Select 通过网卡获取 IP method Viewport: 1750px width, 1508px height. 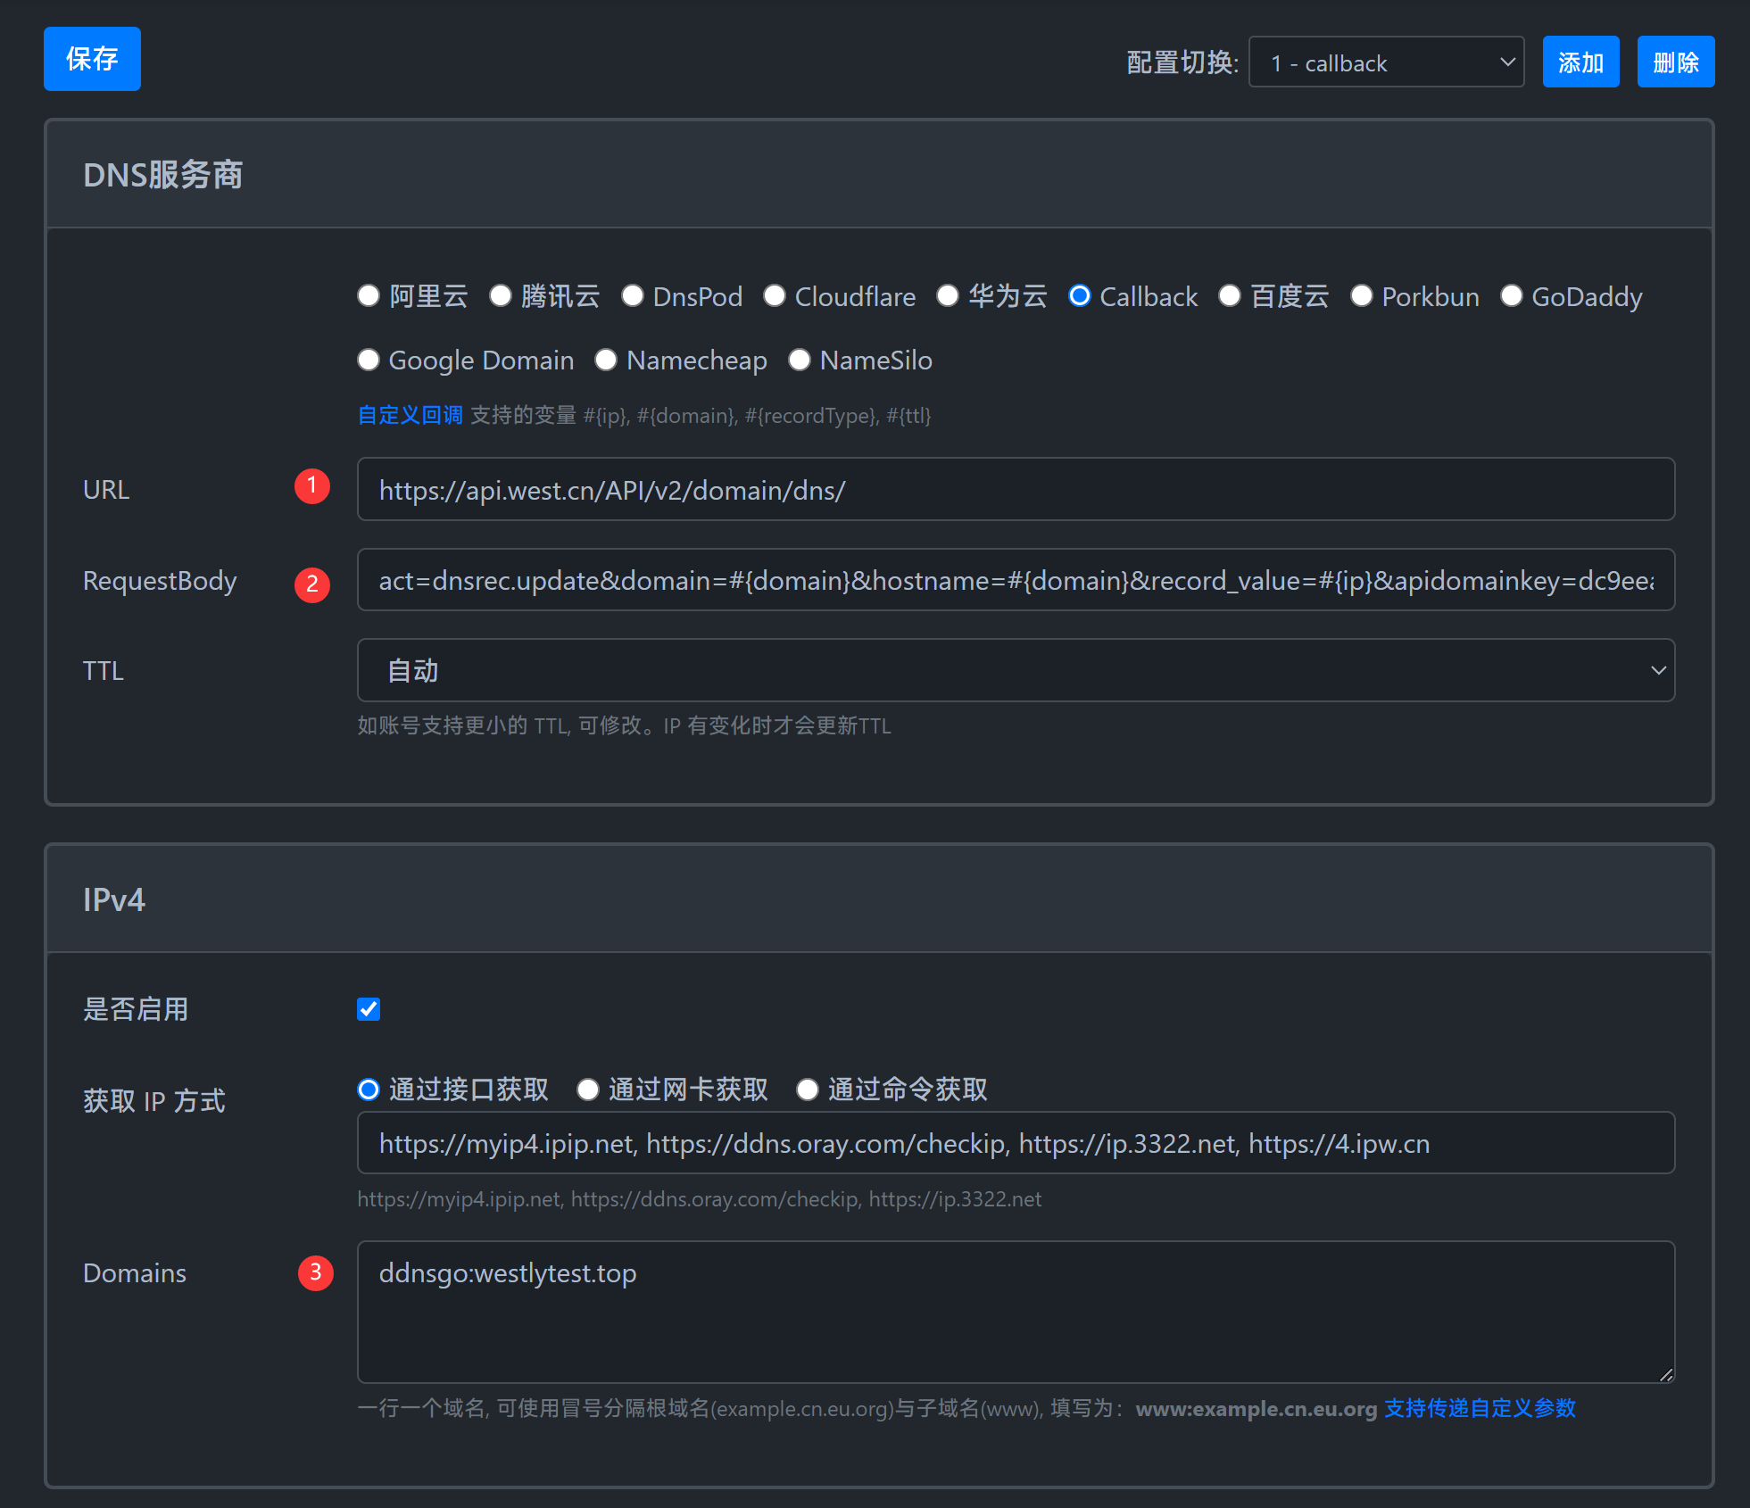pos(588,1090)
